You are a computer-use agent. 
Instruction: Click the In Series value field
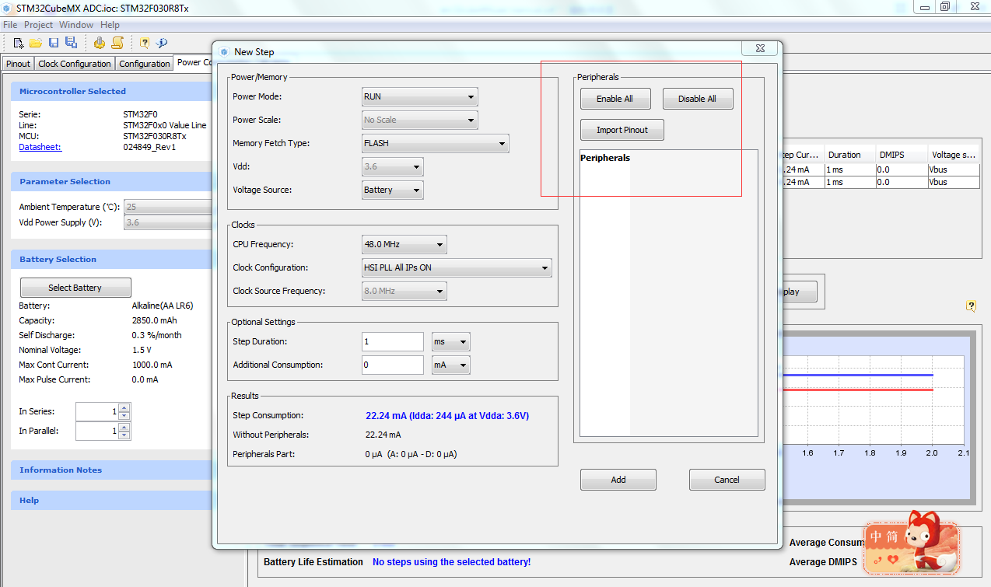(x=96, y=411)
